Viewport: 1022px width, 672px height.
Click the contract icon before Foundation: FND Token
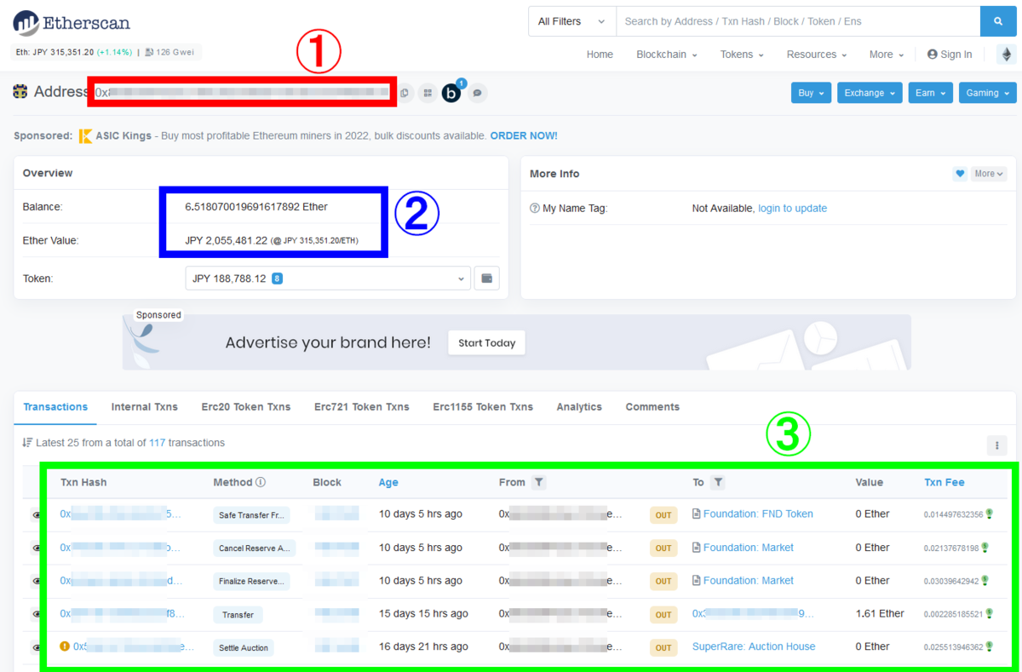[697, 514]
